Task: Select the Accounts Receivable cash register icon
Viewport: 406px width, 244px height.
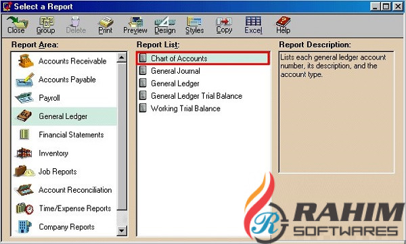Action: pyautogui.click(x=26, y=61)
